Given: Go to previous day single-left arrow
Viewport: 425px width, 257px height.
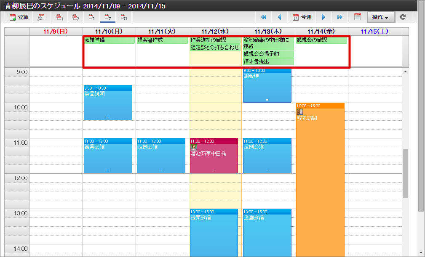Looking at the screenshot, I should pyautogui.click(x=279, y=17).
